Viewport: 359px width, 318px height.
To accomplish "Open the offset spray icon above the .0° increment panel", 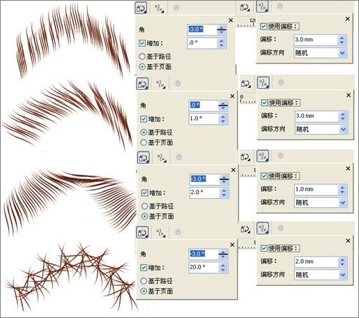I will coord(159,8).
